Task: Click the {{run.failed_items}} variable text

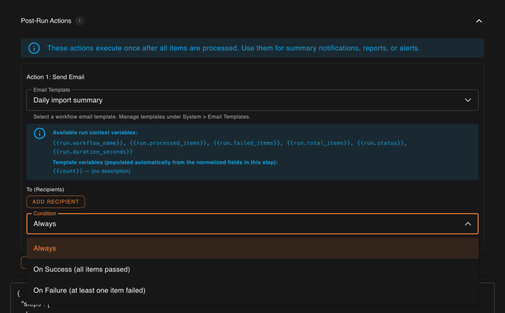Action: pos(247,143)
